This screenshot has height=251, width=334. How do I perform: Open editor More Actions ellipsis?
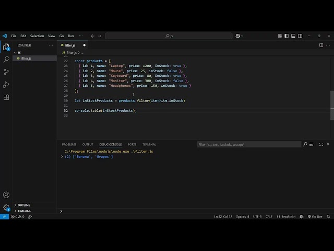[328, 45]
